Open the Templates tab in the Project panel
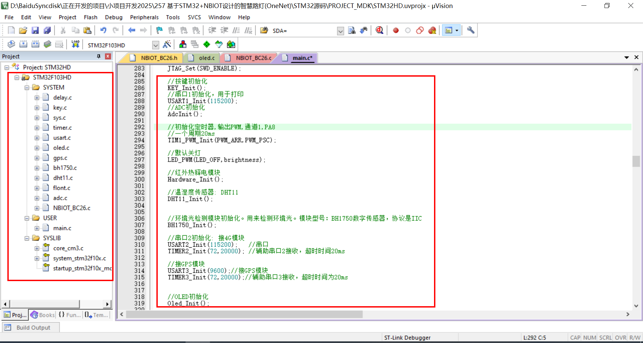643x343 pixels. 96,315
